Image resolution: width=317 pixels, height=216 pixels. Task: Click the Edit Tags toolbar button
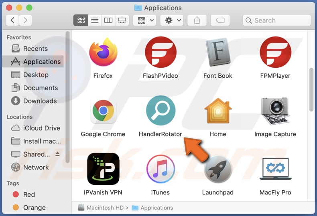pos(220,20)
